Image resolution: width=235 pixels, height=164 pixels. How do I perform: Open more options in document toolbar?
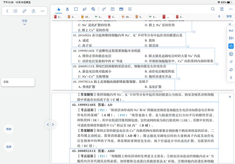231,9
